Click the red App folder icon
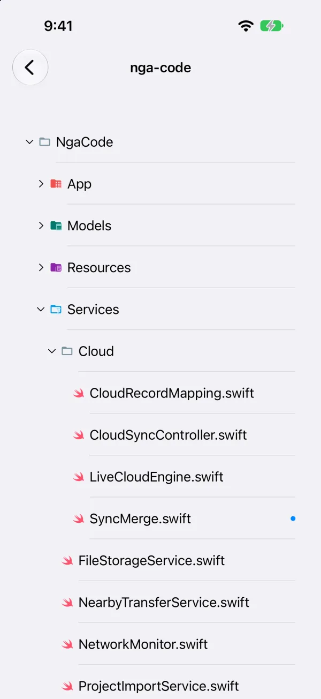 [56, 184]
